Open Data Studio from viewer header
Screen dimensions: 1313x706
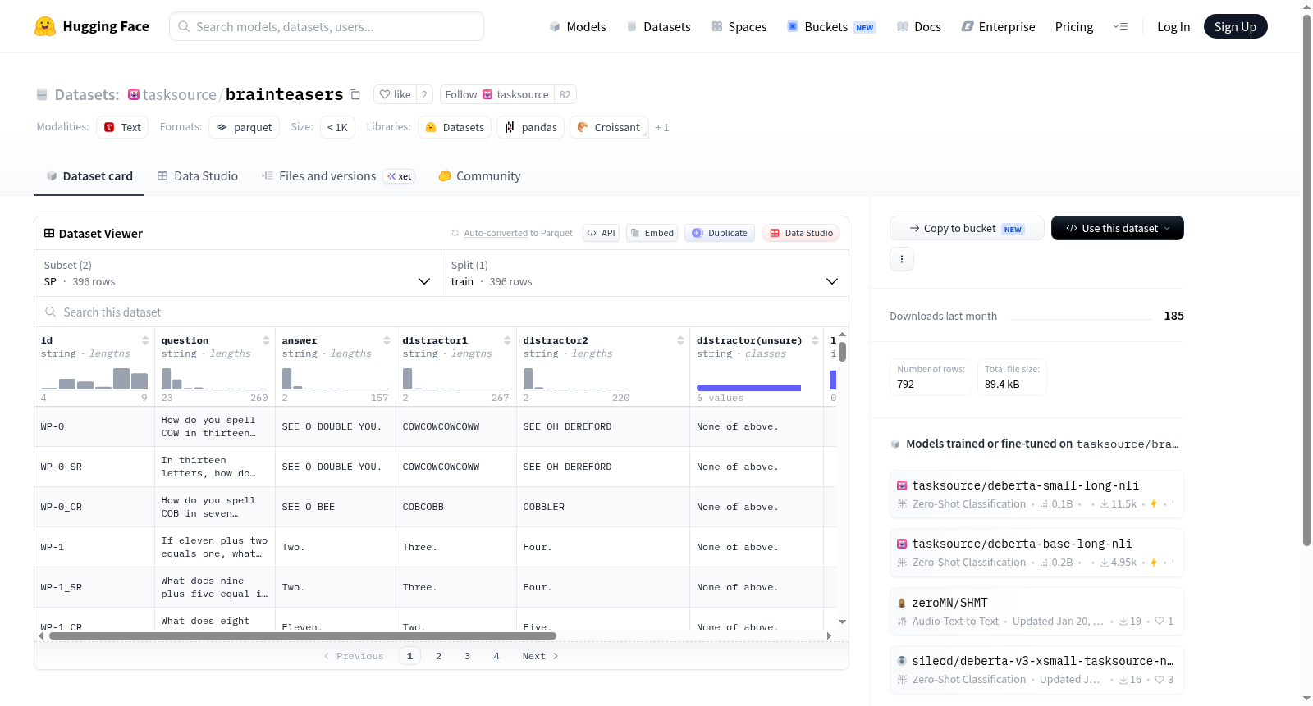click(800, 233)
